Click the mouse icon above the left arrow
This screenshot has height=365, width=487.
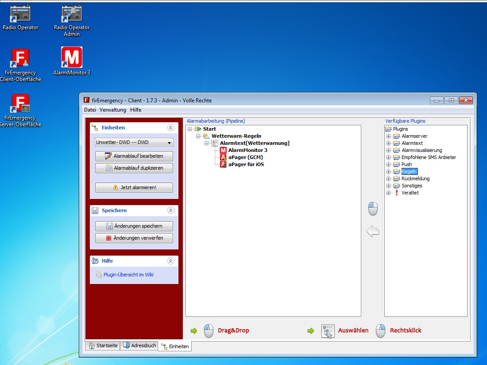[373, 209]
